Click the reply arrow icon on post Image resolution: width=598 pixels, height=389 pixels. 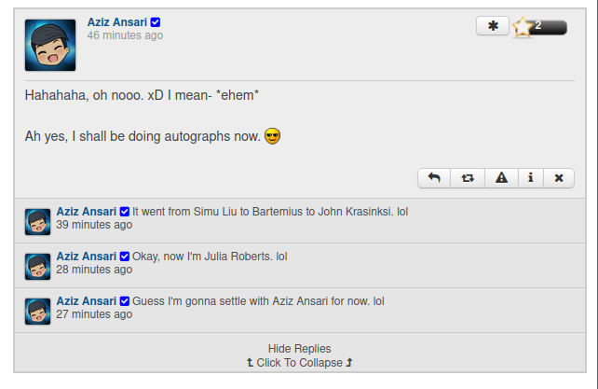pyautogui.click(x=434, y=178)
